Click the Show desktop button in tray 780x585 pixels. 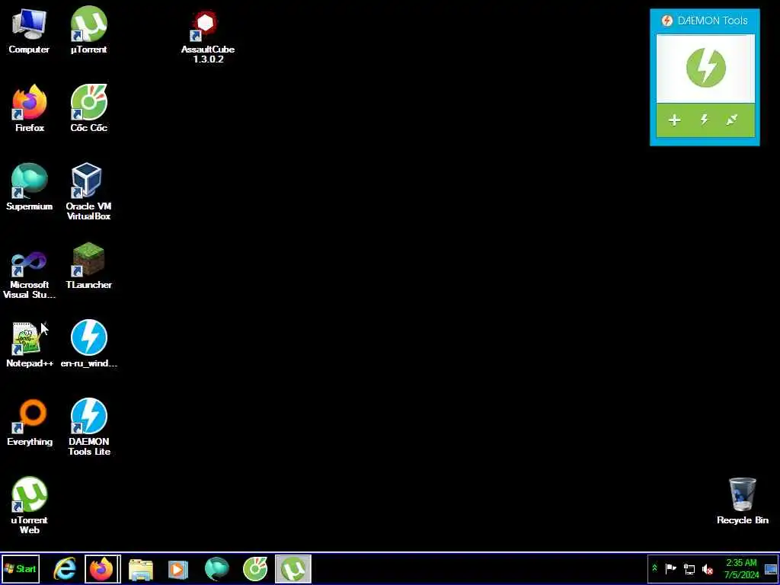[x=771, y=568]
